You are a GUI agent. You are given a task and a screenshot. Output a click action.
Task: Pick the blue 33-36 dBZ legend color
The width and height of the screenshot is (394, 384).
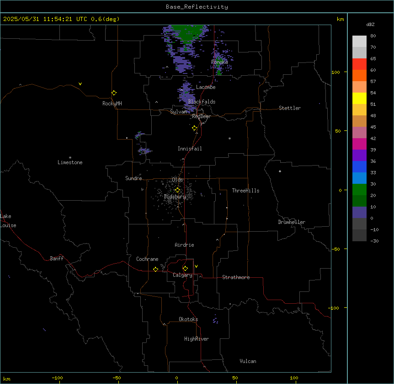pyautogui.click(x=359, y=166)
